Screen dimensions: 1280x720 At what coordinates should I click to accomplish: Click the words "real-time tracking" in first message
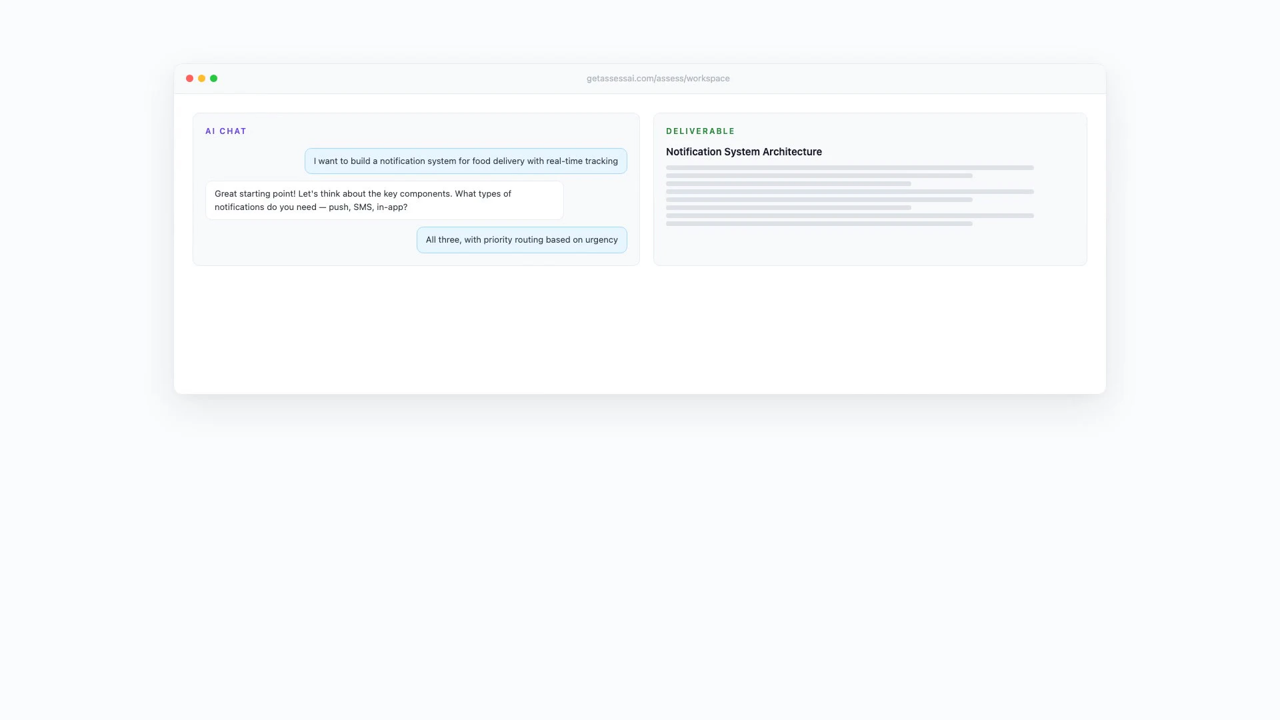tap(581, 161)
